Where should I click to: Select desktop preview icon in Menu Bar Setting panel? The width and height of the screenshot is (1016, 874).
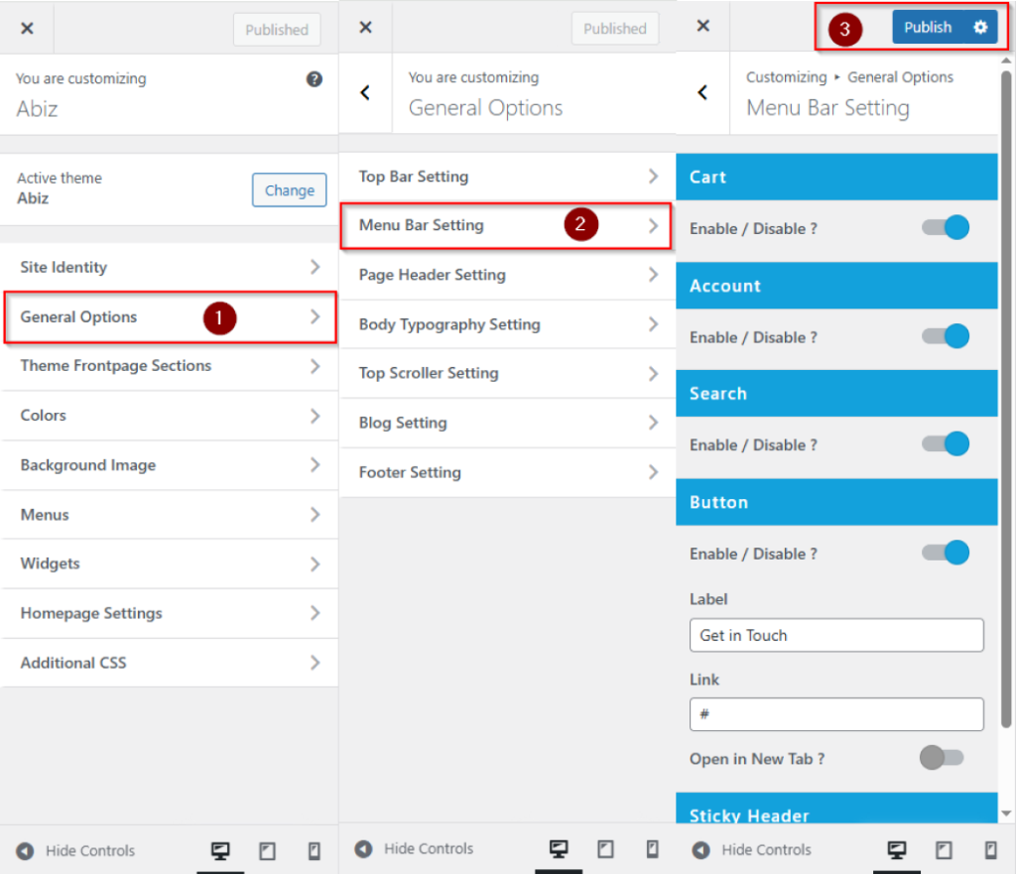tap(897, 850)
